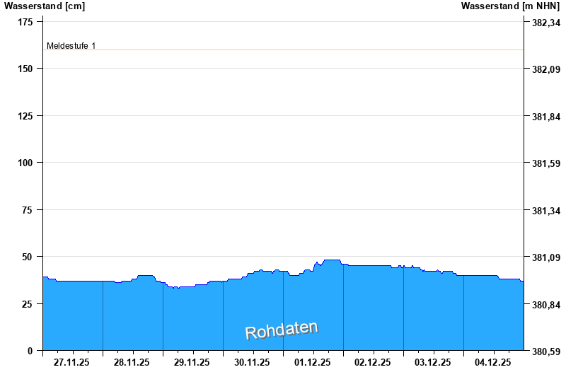Click the 04.12.25 date label

[493, 362]
